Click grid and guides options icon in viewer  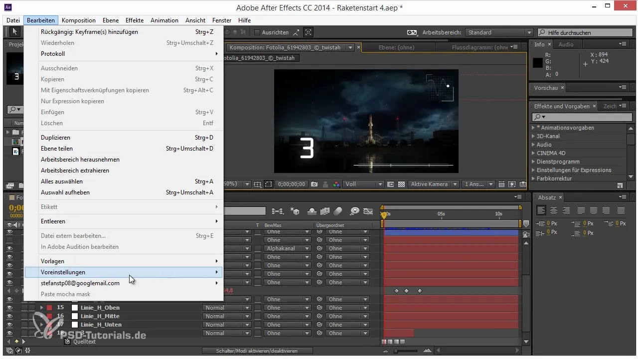(257, 184)
